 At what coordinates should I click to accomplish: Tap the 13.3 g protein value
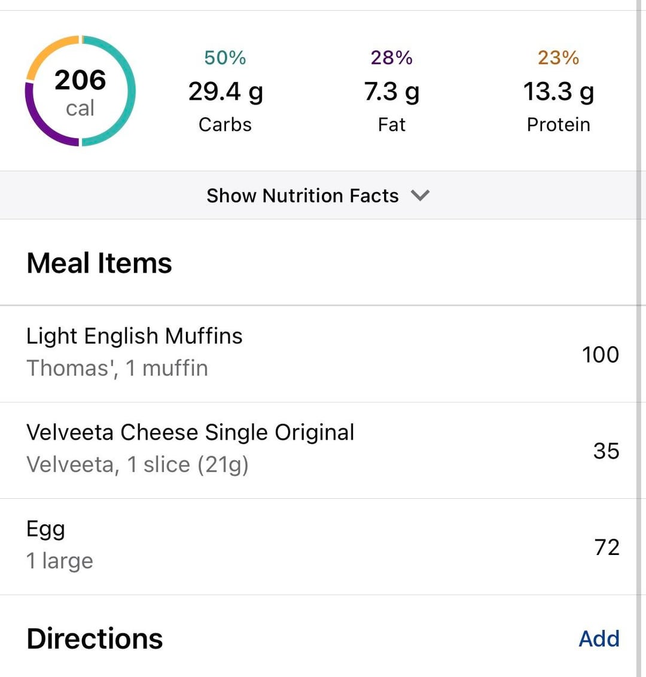tap(558, 92)
